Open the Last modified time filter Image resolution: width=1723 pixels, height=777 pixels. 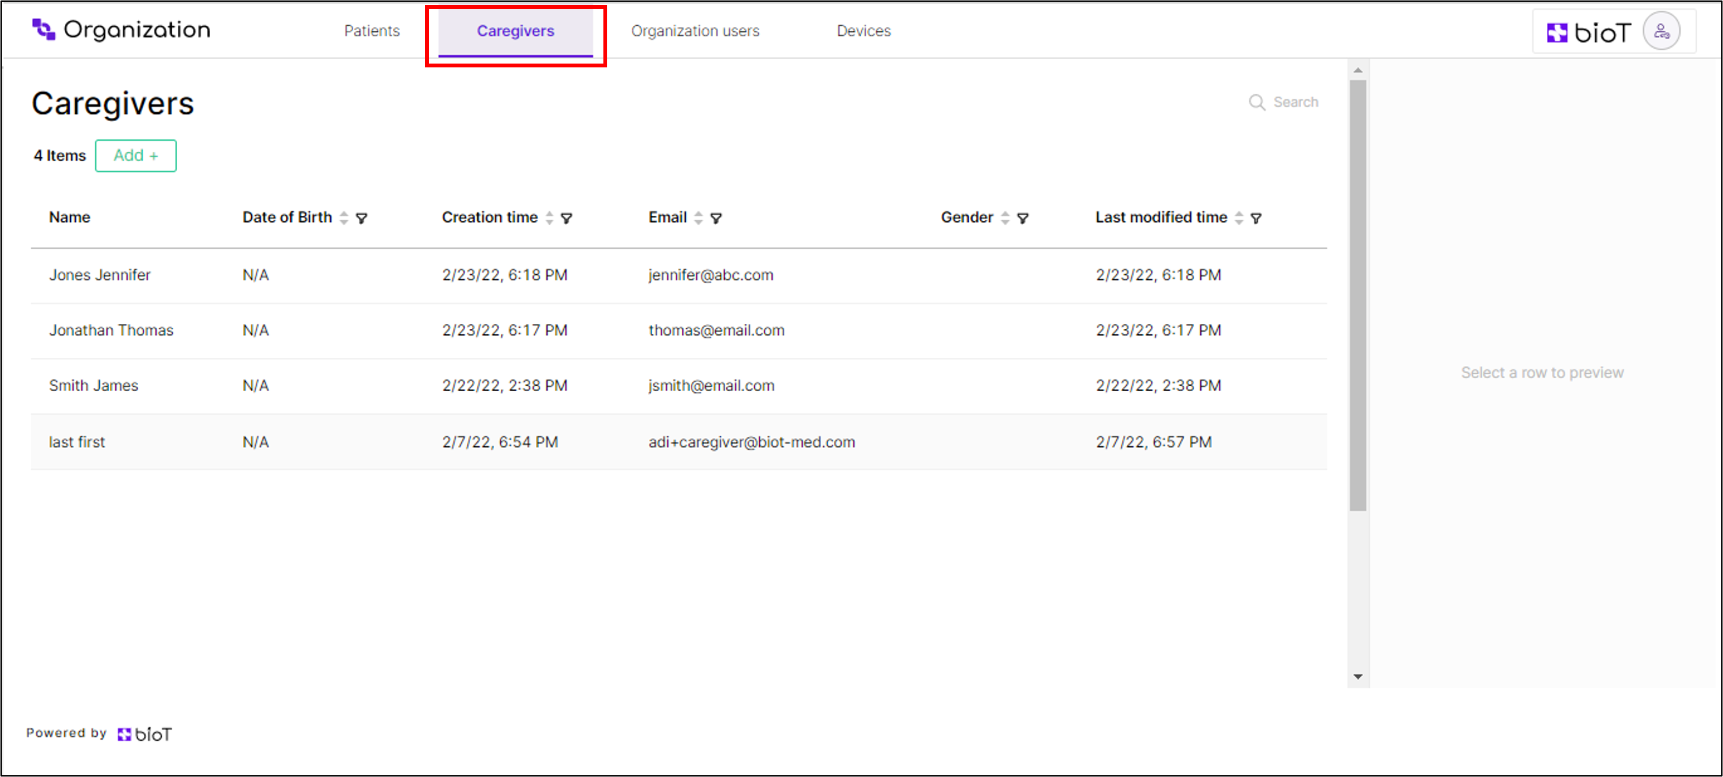click(x=1256, y=219)
